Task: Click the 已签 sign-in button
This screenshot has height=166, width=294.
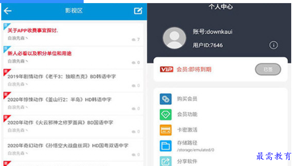Action: click(x=268, y=69)
